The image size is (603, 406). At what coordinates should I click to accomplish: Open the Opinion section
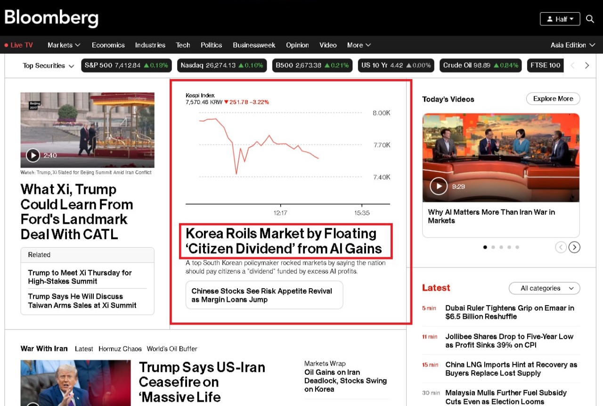pyautogui.click(x=298, y=45)
